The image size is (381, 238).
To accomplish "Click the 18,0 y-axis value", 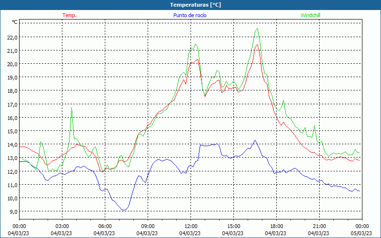I will click(x=13, y=91).
